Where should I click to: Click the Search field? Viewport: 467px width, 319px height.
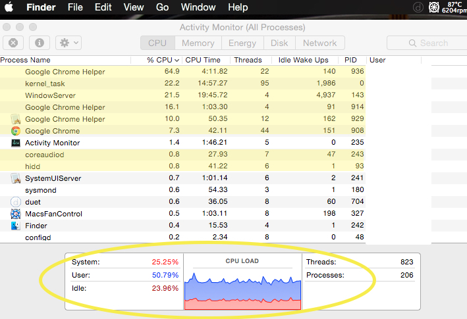[x=427, y=43]
